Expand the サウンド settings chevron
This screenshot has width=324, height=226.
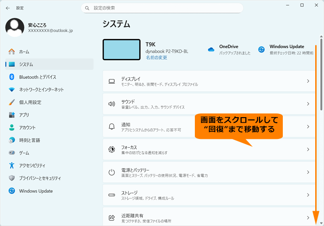[308, 104]
